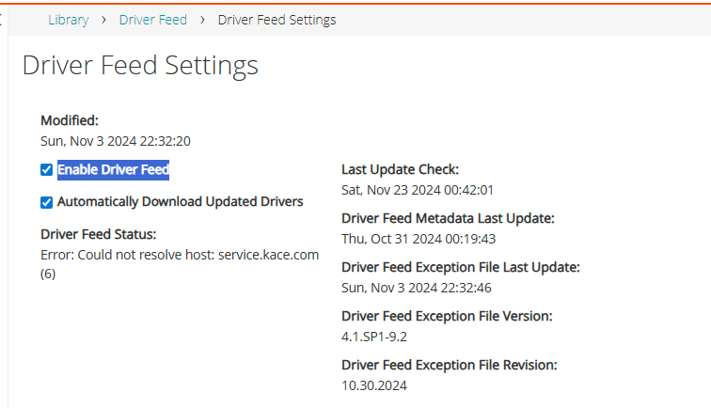
Task: Open the Library breadcrumb link
Action: (68, 20)
